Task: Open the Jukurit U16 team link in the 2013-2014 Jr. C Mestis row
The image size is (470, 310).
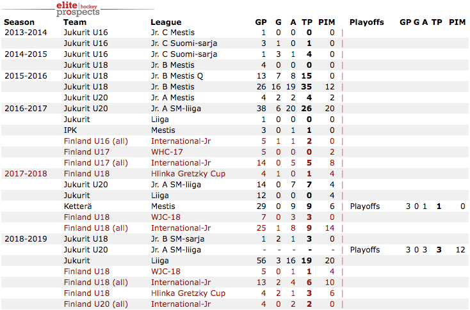Action: (x=85, y=32)
